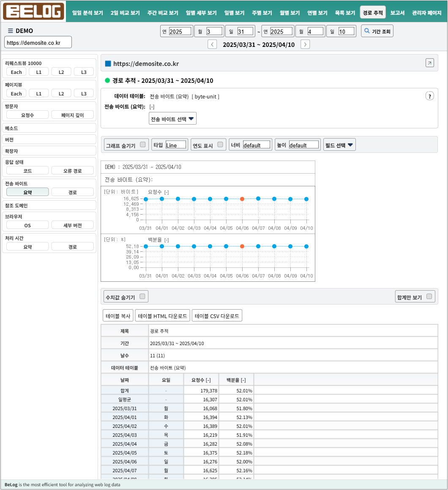Click the BELOG logo
The width and height of the screenshot is (448, 490).
pos(33,11)
